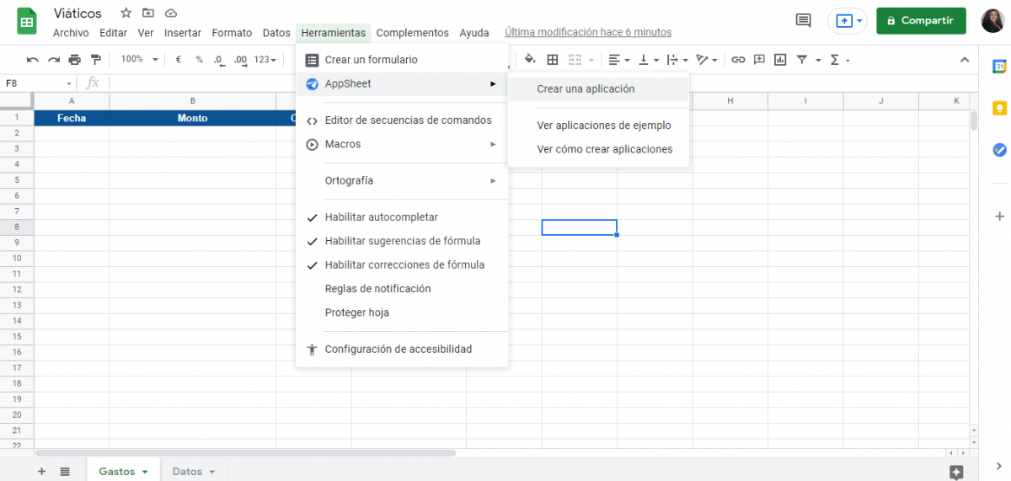Image resolution: width=1011 pixels, height=481 pixels.
Task: Open Google Keep from side panel
Action: pos(999,108)
